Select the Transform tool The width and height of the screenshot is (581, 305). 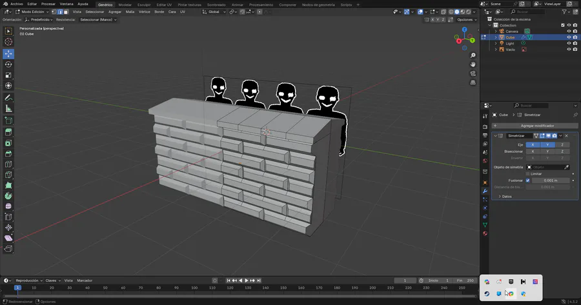8,86
